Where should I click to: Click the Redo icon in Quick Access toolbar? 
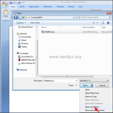point(19,2)
